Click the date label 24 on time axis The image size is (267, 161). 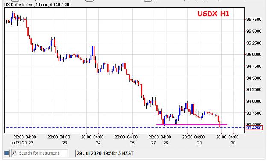(x=98, y=143)
